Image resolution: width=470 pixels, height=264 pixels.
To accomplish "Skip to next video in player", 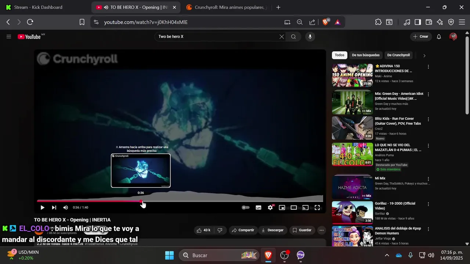I will point(54,208).
